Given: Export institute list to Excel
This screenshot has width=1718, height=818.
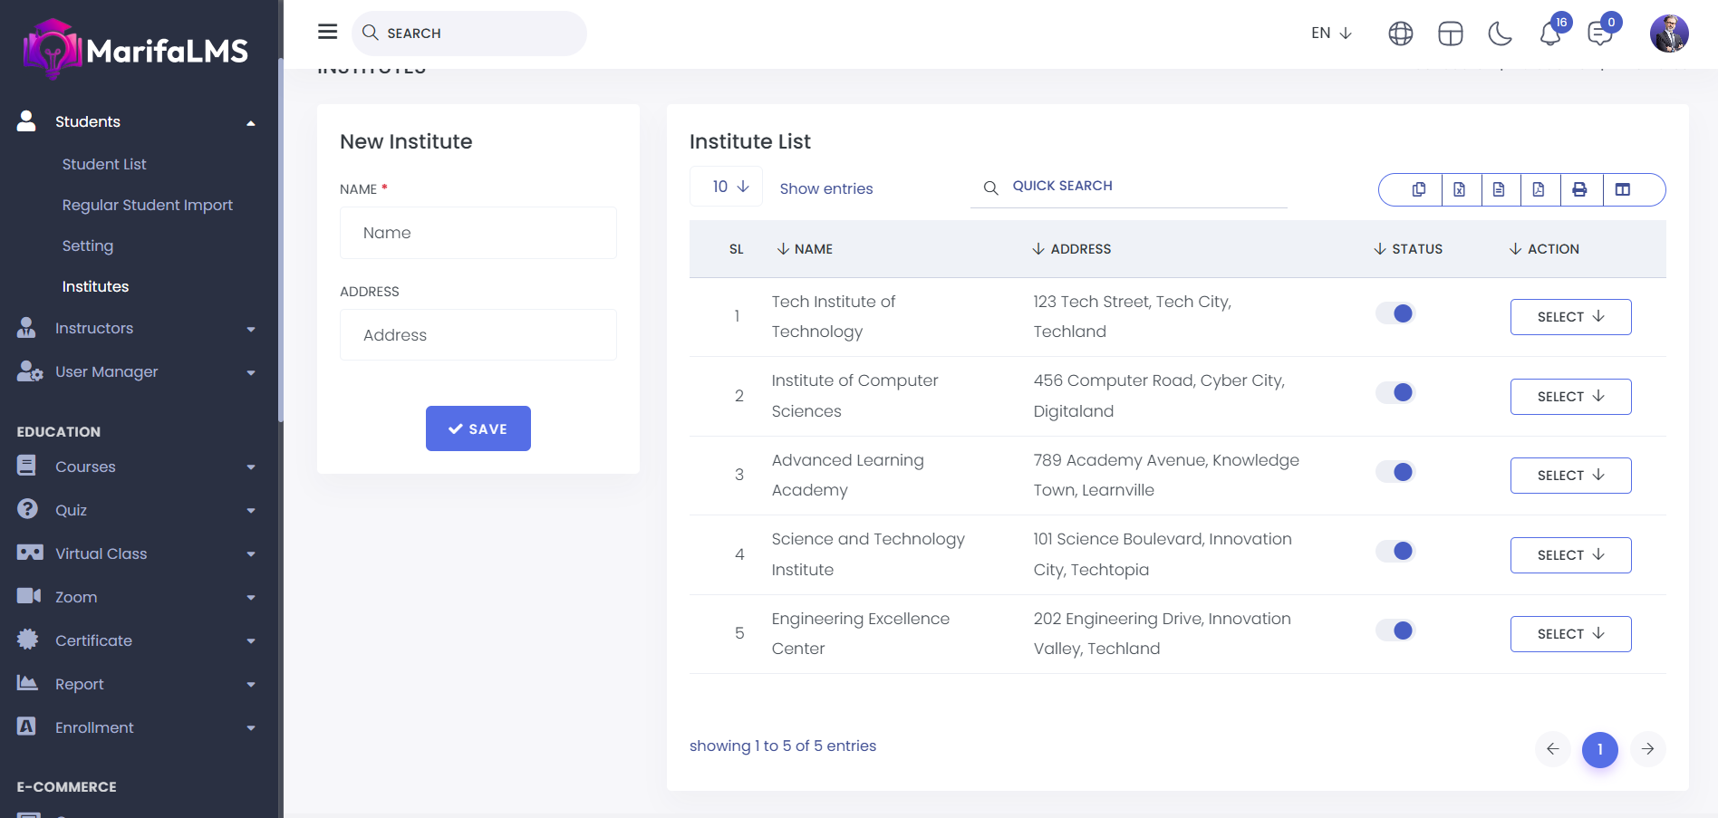Looking at the screenshot, I should tap(1459, 189).
